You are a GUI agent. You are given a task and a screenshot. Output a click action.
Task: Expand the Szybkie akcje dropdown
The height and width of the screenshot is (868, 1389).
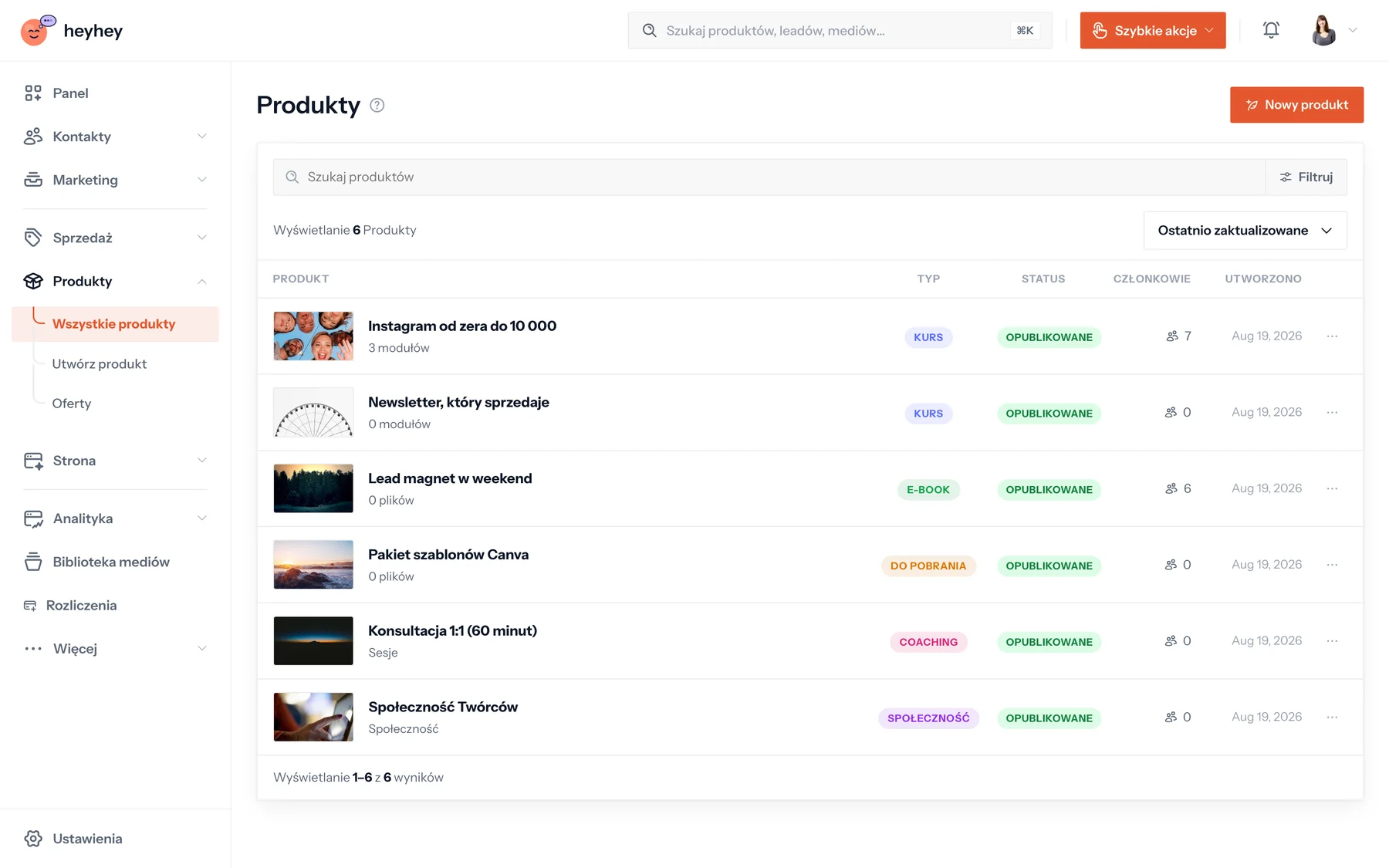click(1152, 30)
